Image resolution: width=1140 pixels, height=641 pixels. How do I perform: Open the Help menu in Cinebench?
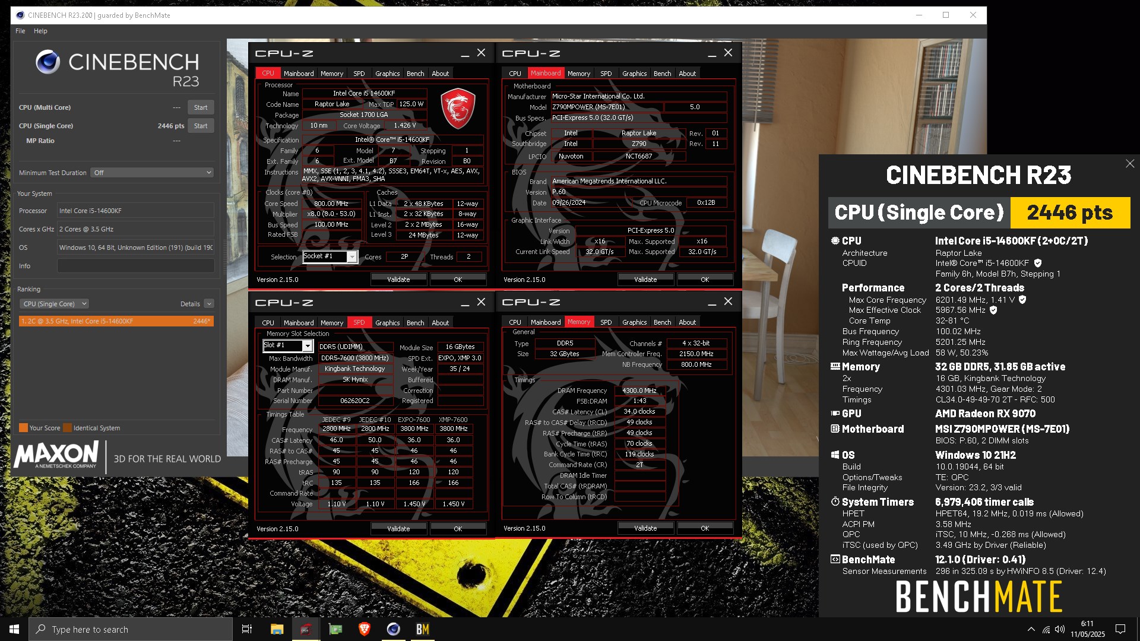40,31
